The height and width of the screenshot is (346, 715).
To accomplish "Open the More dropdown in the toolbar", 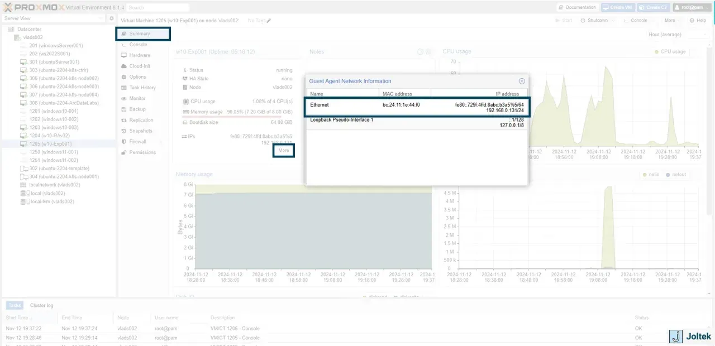I will coord(673,21).
